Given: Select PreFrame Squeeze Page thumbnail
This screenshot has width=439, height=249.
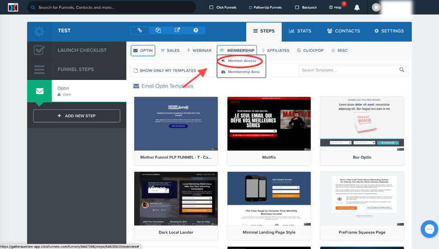Looking at the screenshot, I should [362, 199].
